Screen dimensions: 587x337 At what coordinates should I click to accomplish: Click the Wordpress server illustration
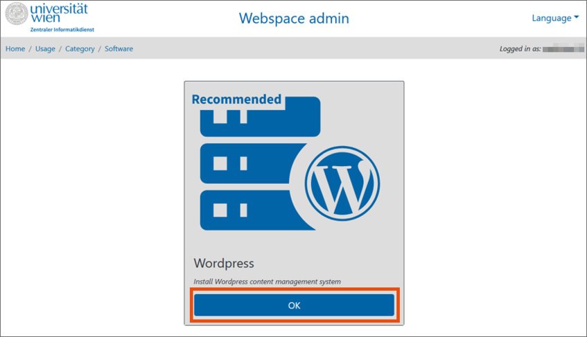tap(290, 163)
